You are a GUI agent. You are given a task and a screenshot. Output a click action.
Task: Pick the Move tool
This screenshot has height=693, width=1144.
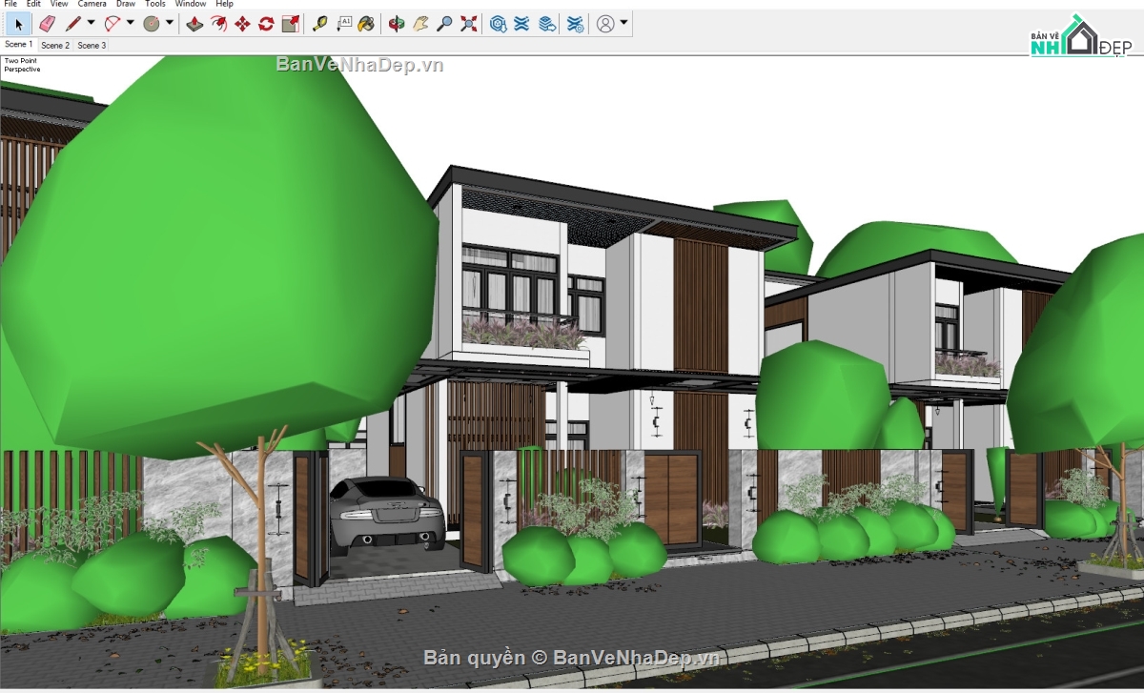(x=243, y=25)
